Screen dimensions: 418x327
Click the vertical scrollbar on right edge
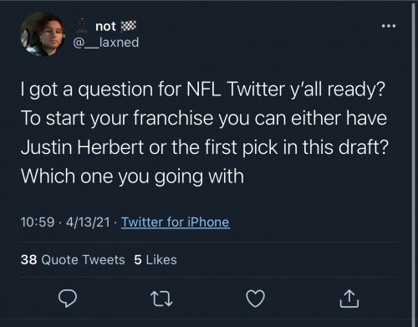point(413,163)
